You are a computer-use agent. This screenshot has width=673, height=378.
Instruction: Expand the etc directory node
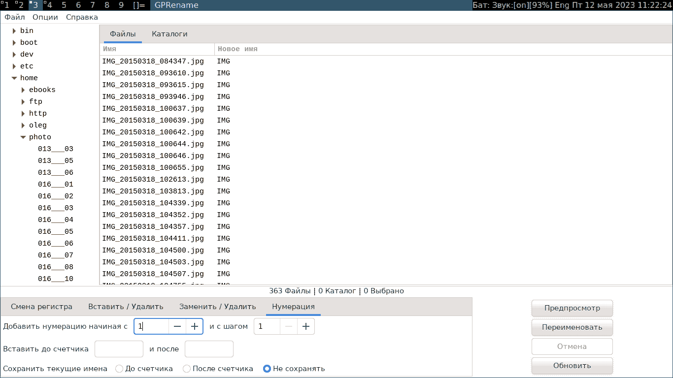[x=14, y=66]
